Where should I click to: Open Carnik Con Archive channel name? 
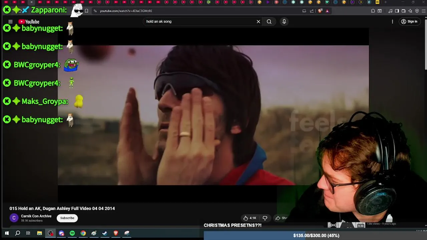[36, 216]
